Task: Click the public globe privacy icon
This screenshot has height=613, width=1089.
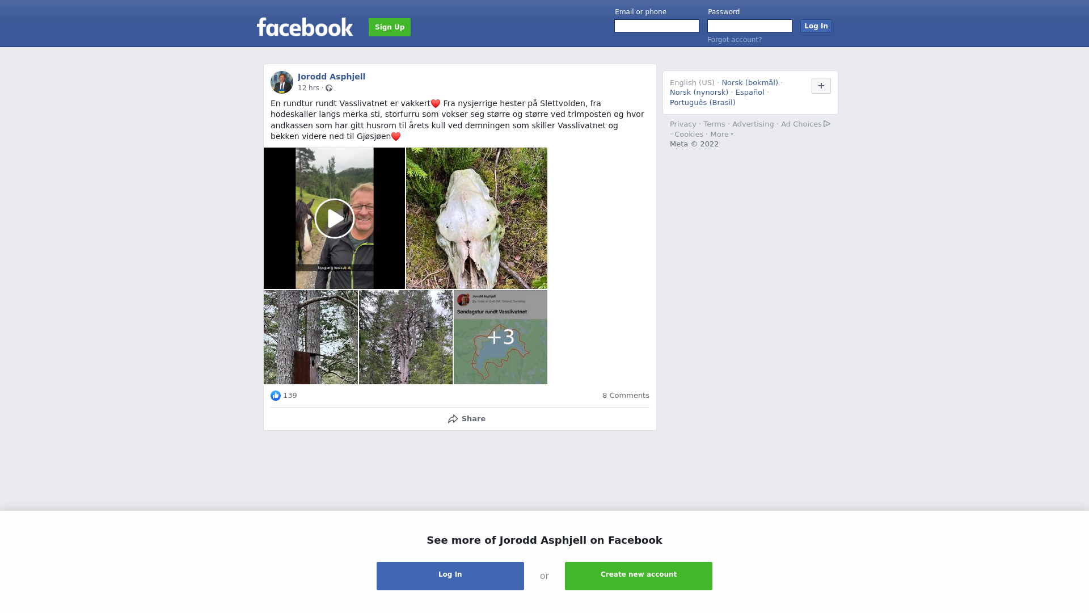Action: tap(329, 88)
